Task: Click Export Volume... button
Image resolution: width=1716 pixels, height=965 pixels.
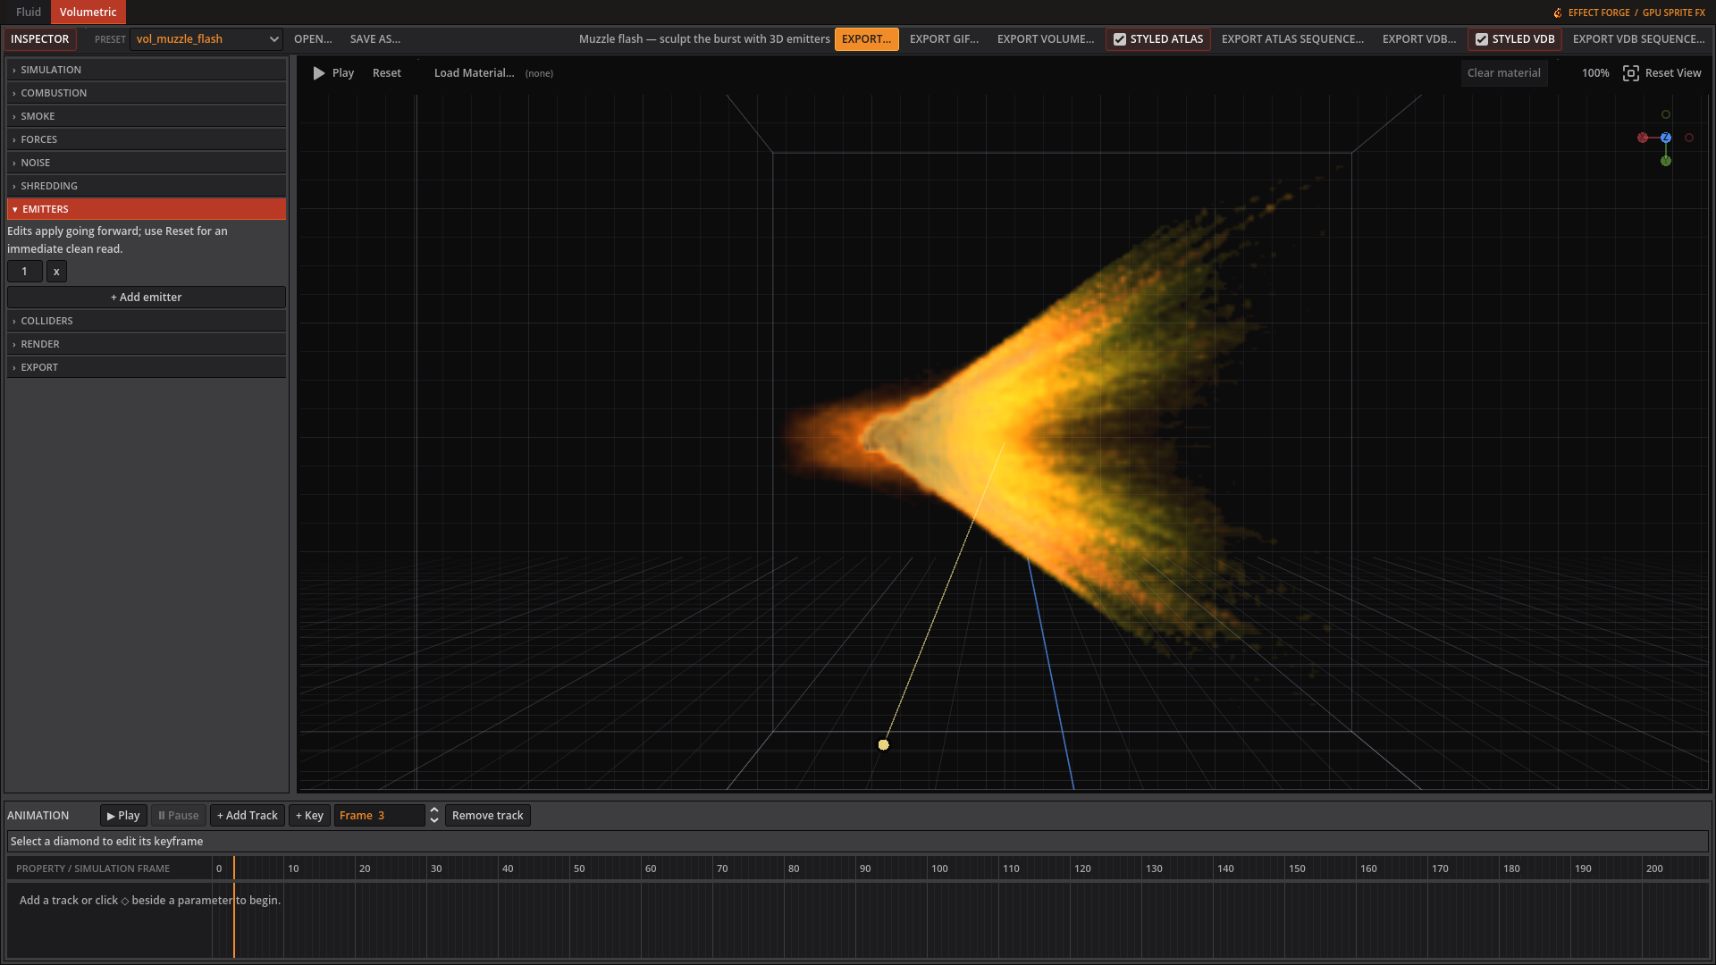Action: click(1046, 39)
